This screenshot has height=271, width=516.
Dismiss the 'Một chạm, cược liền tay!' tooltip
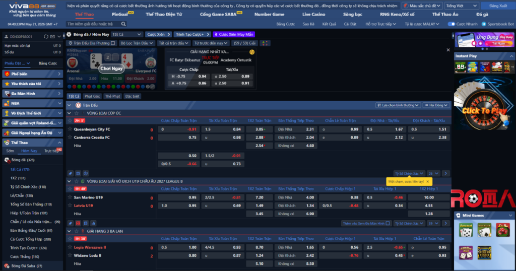coord(427,181)
